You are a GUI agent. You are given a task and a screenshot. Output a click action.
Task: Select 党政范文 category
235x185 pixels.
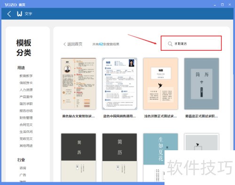point(26,139)
